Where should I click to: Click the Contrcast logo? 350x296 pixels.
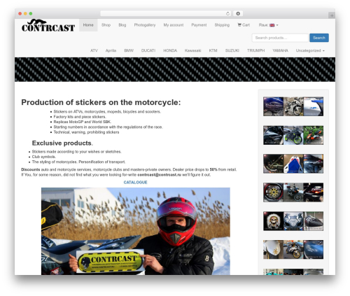tap(48, 25)
